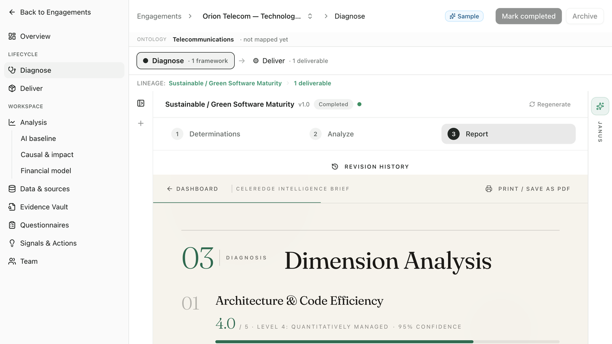Switch to the Analyze step tab
This screenshot has width=612, height=344.
[x=332, y=134]
